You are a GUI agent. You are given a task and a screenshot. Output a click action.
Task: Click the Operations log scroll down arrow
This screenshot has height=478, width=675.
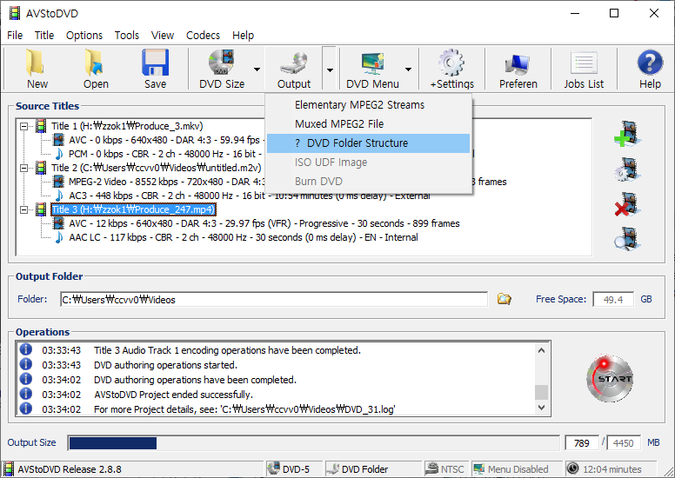point(542,407)
